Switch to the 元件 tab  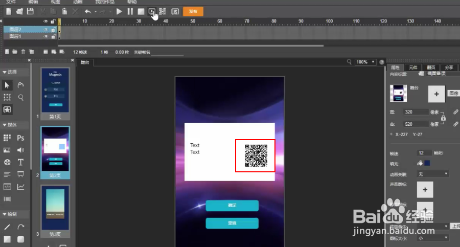[x=413, y=68]
